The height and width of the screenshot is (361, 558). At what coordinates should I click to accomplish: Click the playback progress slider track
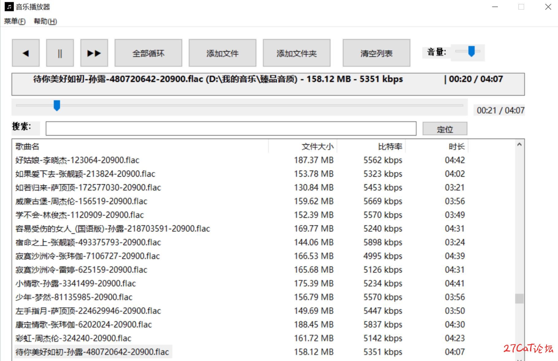tap(239, 105)
